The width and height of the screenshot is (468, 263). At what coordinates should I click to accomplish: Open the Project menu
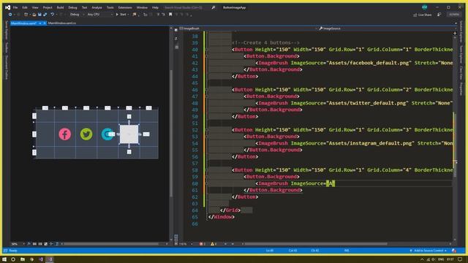pyautogui.click(x=48, y=7)
